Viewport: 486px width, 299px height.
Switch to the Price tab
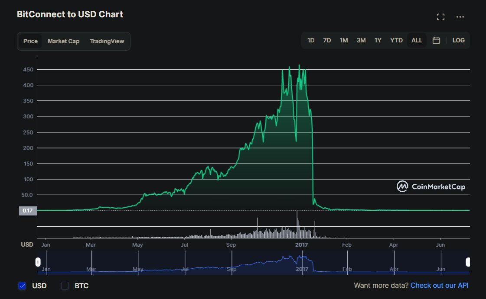[x=30, y=41]
